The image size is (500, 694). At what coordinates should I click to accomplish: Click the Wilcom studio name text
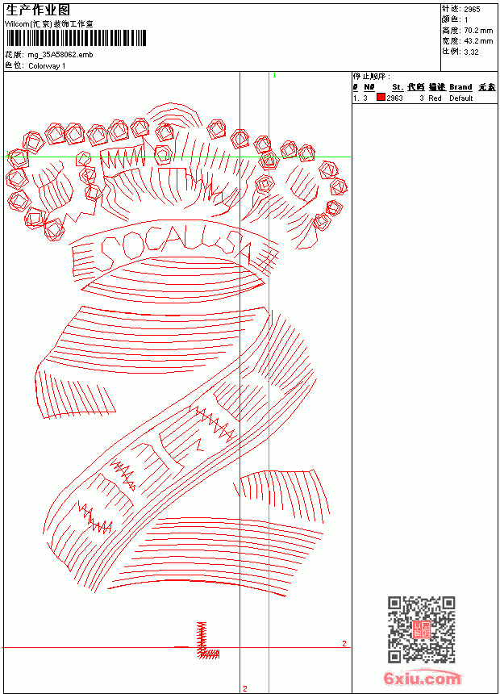(x=48, y=24)
